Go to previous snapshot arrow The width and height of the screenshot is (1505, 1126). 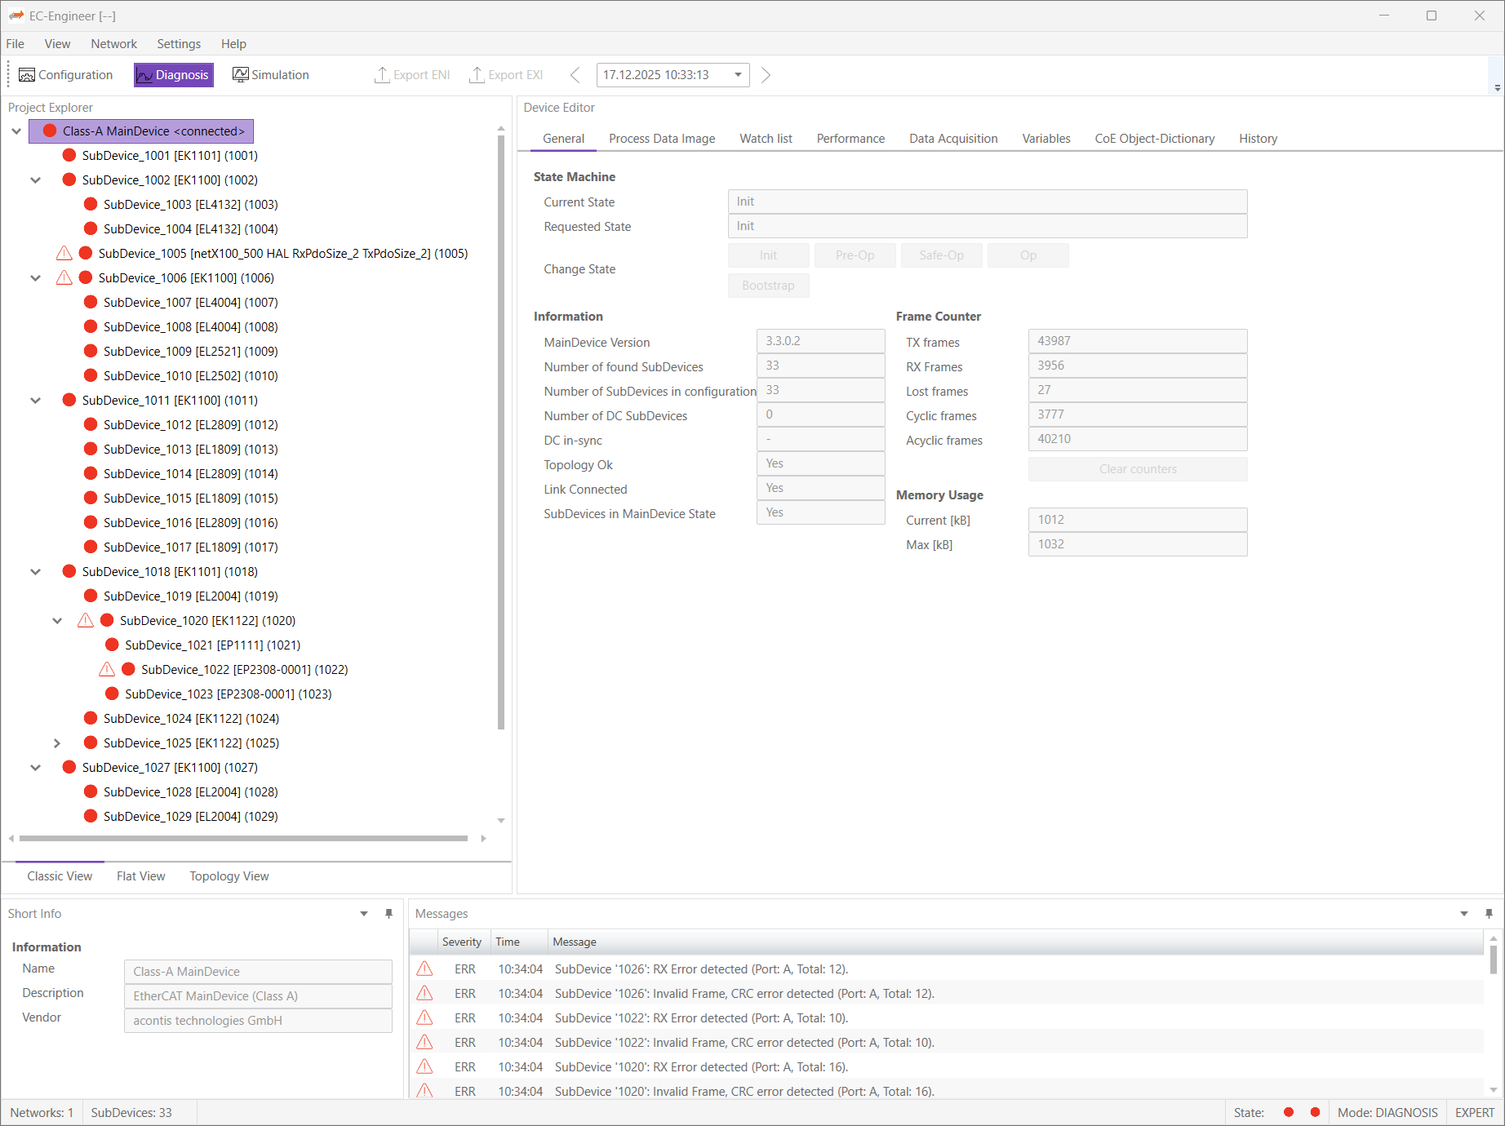pyautogui.click(x=575, y=75)
